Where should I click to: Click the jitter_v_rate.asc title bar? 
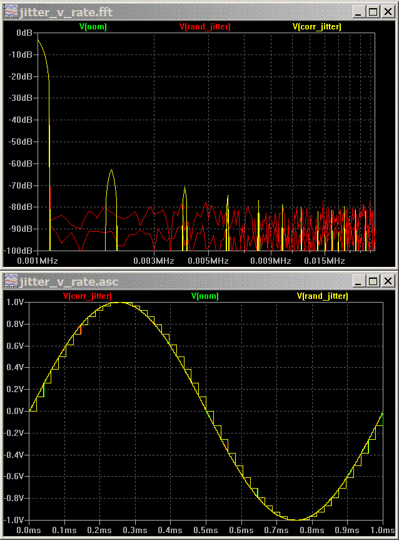(x=199, y=282)
